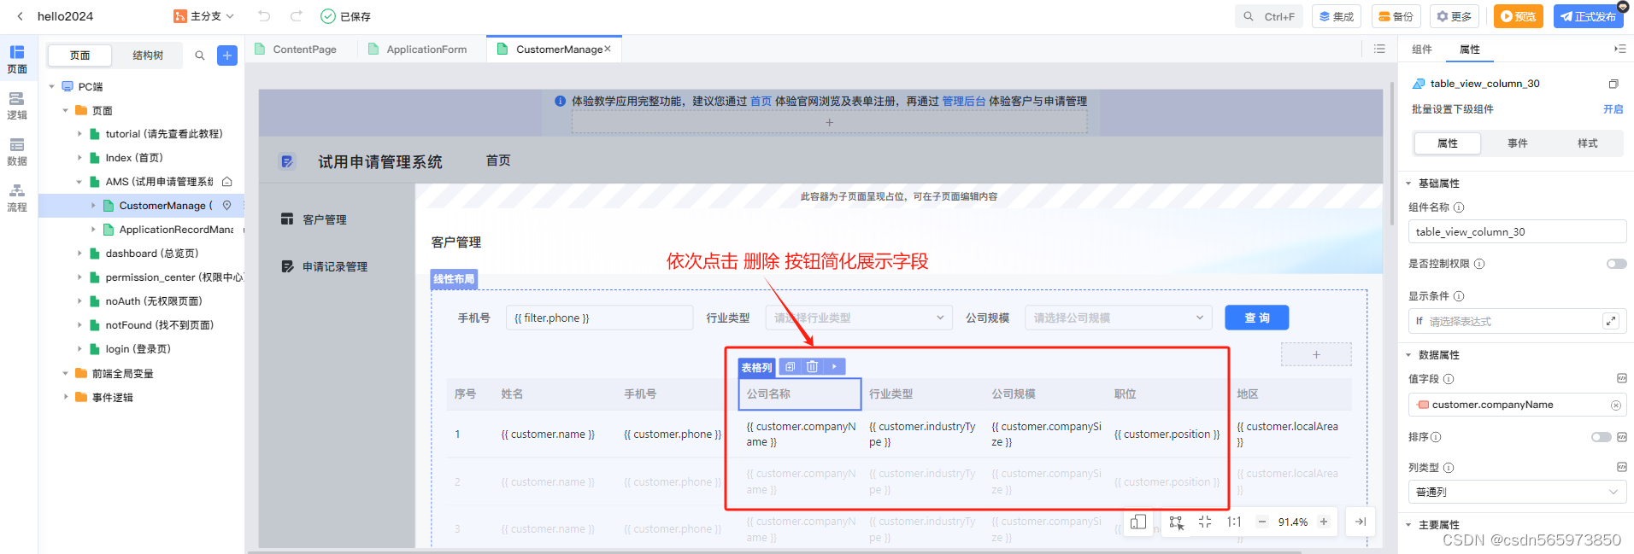Collapse the 基础属性 section
Image resolution: width=1634 pixels, height=554 pixels.
(1409, 184)
